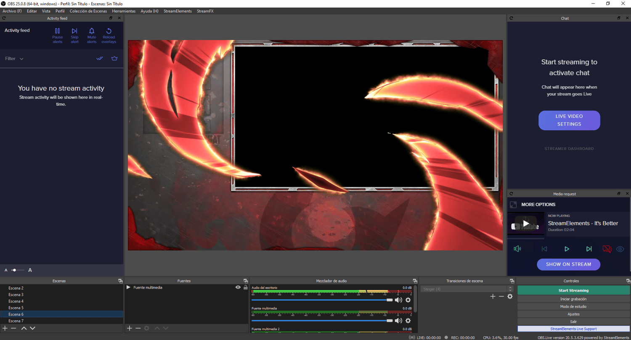Undock the Escenas panel
The height and width of the screenshot is (340, 631).
pyautogui.click(x=120, y=281)
